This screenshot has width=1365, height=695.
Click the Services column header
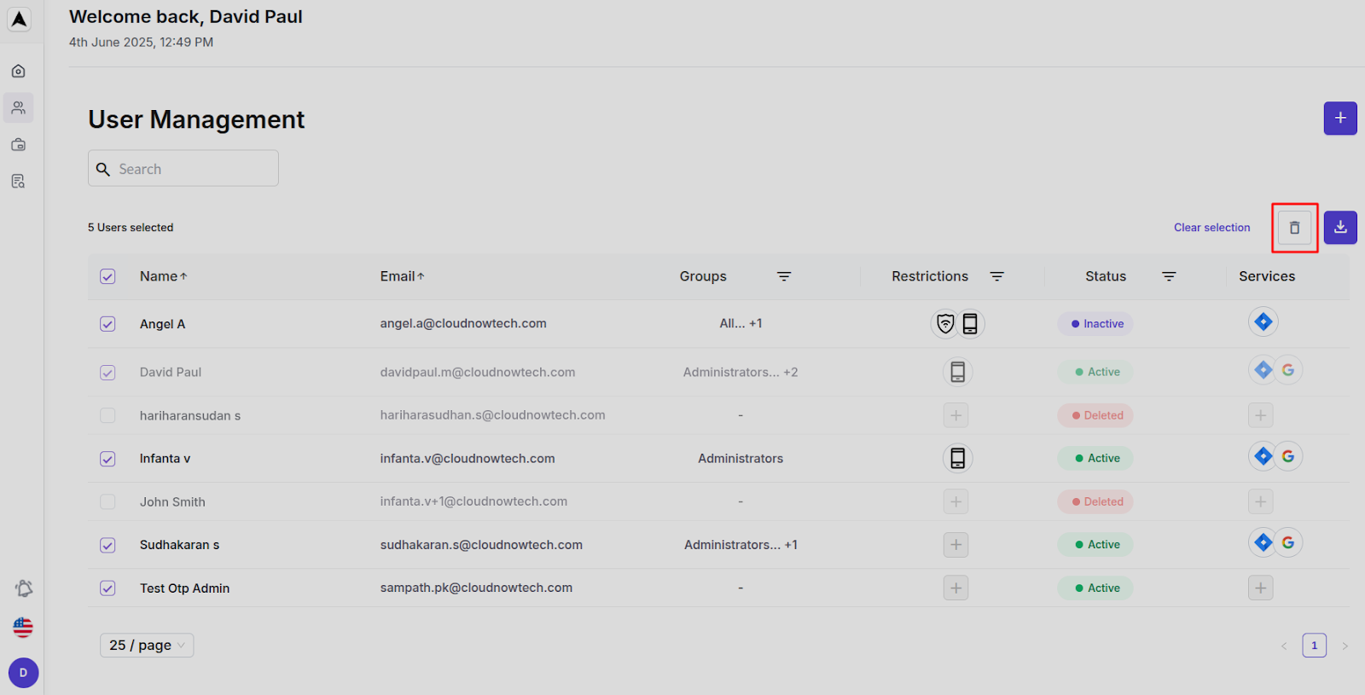pyautogui.click(x=1267, y=276)
